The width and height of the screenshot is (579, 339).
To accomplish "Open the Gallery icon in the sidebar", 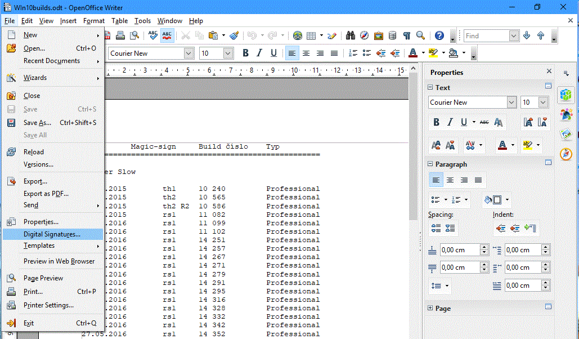I will pyautogui.click(x=566, y=134).
